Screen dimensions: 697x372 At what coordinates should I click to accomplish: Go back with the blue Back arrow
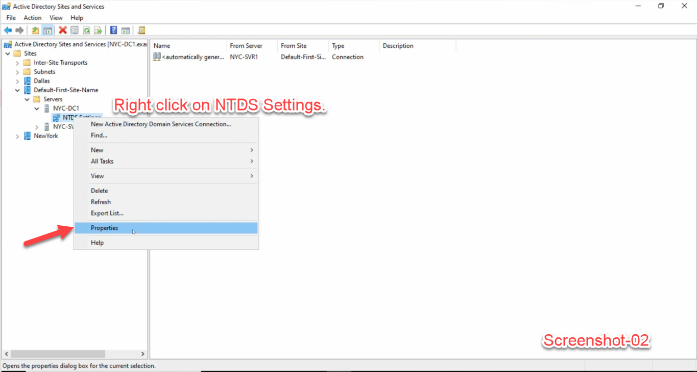(8, 31)
